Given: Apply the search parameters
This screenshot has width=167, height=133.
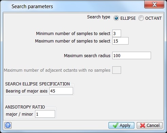Looking at the screenshot, I should (x=121, y=125).
